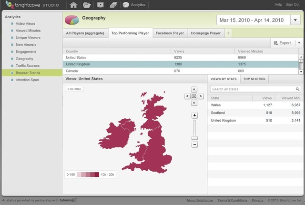The image size is (305, 205).
Task: Open New Viewers report
Action: [26, 44]
